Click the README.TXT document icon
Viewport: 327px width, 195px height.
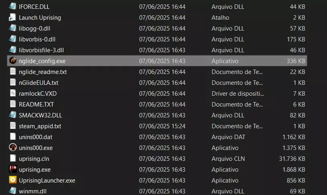point(13,104)
